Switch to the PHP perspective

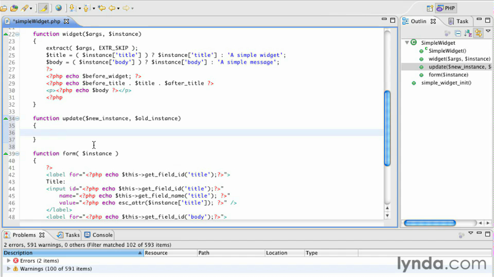(446, 8)
